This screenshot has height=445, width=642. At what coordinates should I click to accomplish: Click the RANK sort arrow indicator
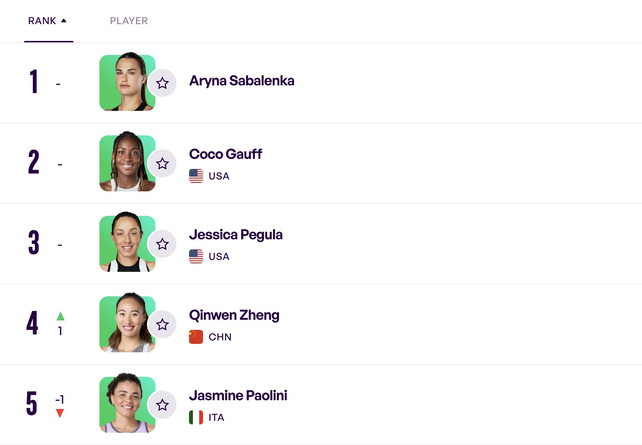[x=64, y=21]
